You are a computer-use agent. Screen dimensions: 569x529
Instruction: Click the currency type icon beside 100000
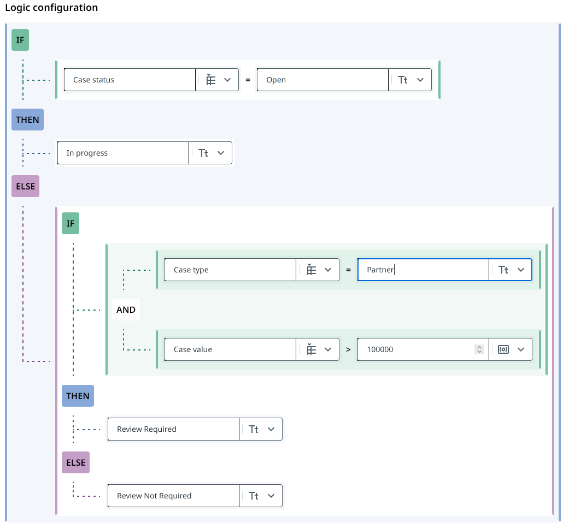pos(503,349)
